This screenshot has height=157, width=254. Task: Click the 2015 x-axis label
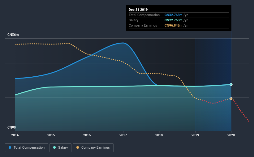(x=51, y=135)
